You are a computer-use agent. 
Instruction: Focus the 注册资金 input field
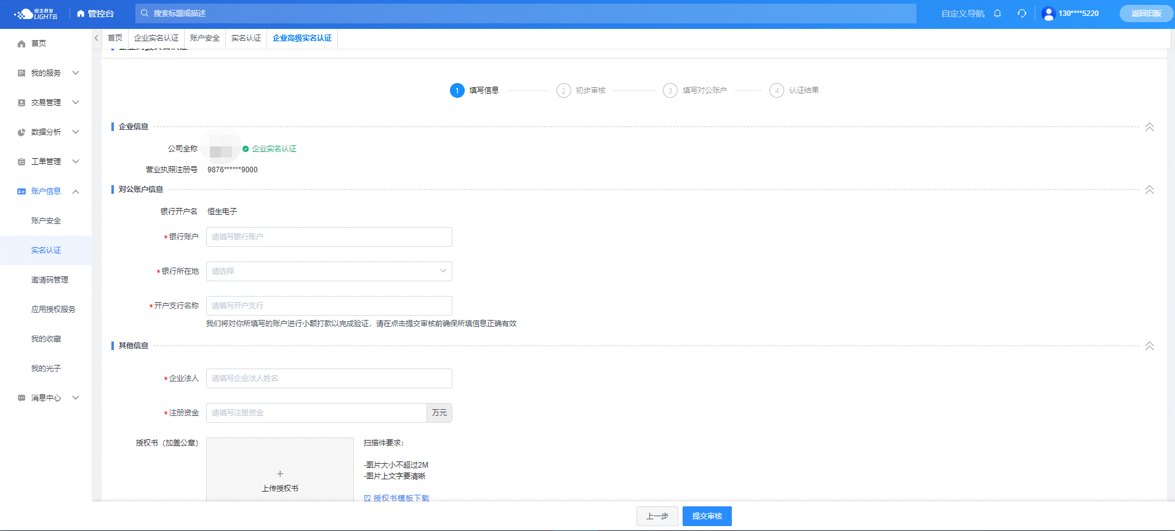coord(316,413)
